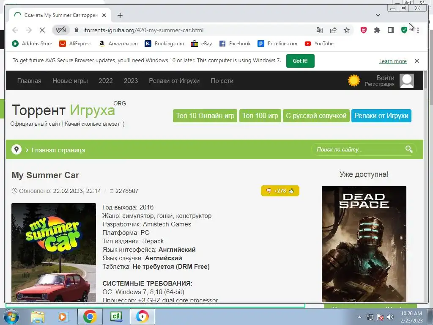The height and width of the screenshot is (325, 433).
Task: Click the address bar URL
Action: tap(143, 30)
